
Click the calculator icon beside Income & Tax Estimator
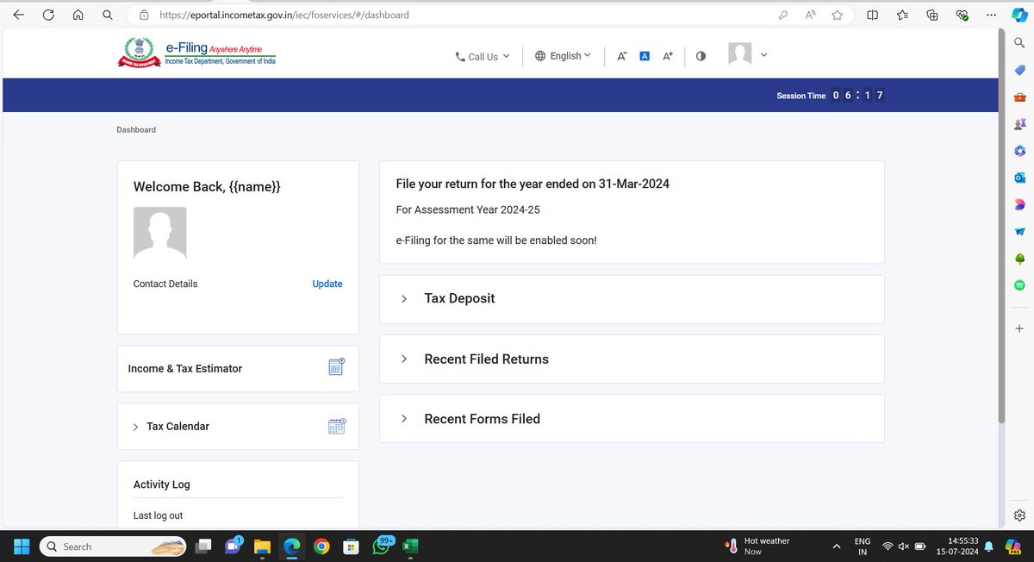(337, 366)
